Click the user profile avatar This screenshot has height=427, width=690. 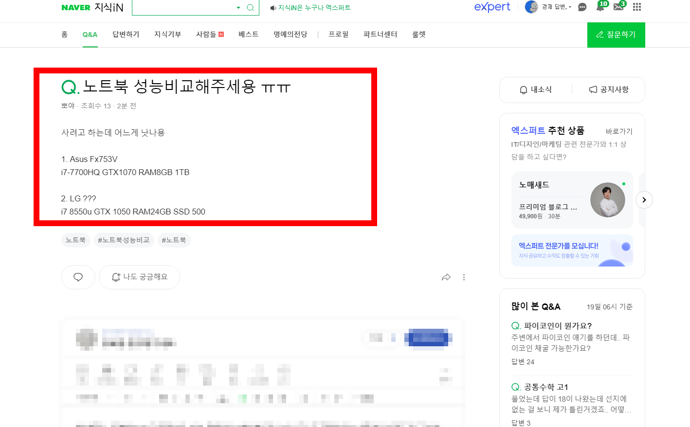(531, 7)
